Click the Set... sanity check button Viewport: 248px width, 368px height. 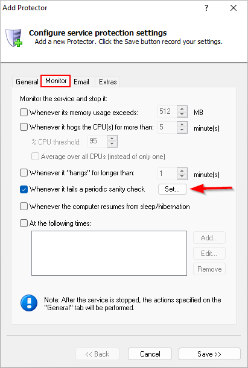click(x=173, y=189)
